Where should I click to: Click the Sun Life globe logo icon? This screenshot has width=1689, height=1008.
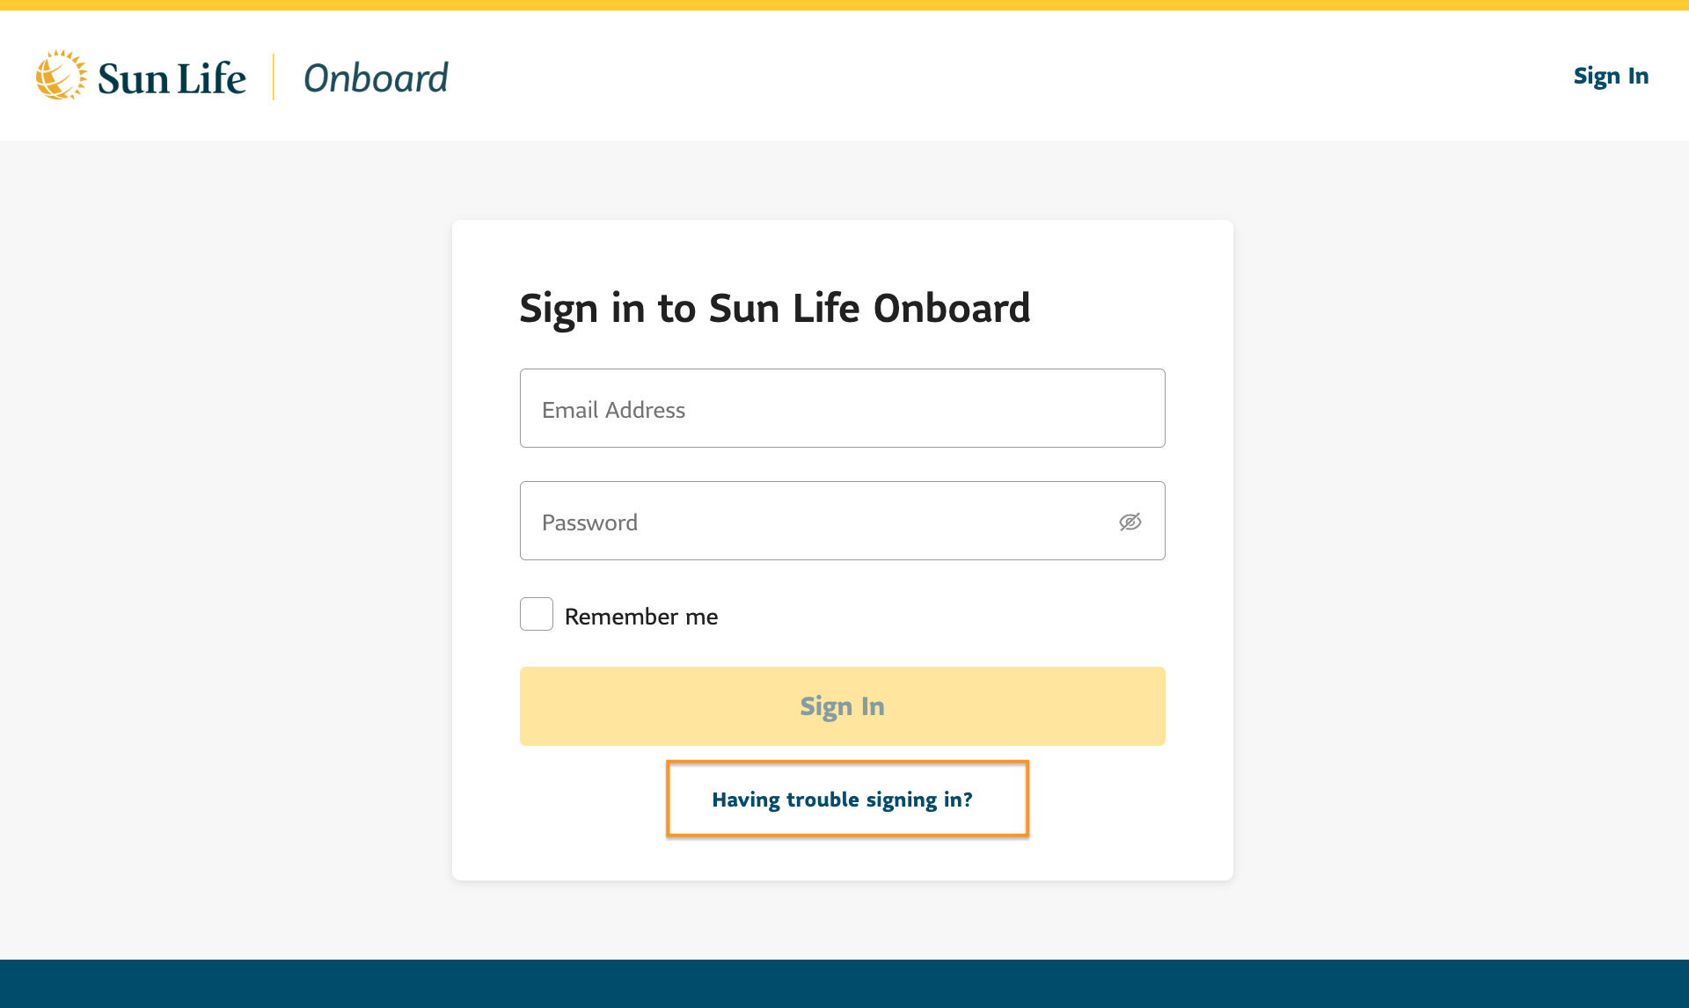pos(61,76)
